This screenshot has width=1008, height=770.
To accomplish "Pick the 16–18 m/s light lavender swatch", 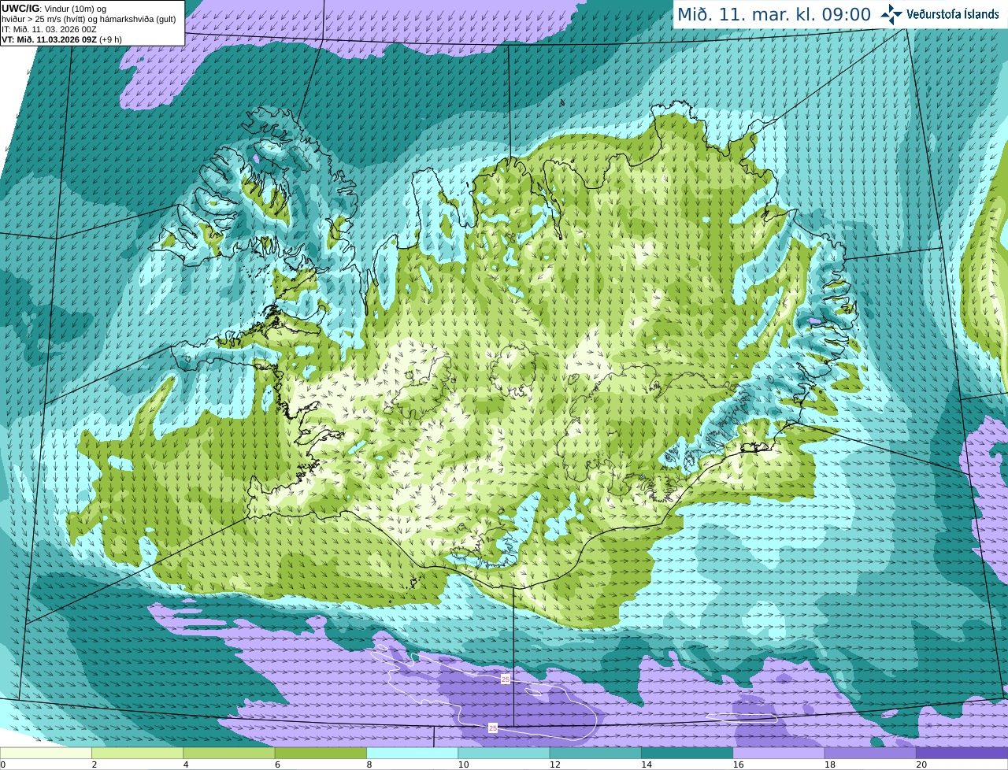I will [x=779, y=753].
